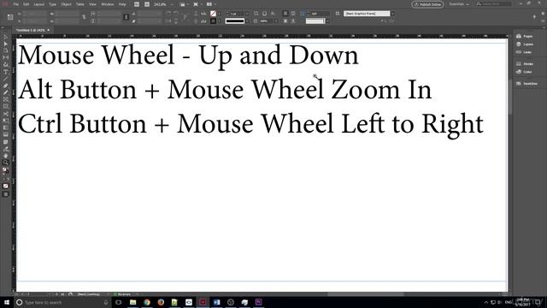Select the Type tool
This screenshot has width=547, height=308.
click(6, 72)
